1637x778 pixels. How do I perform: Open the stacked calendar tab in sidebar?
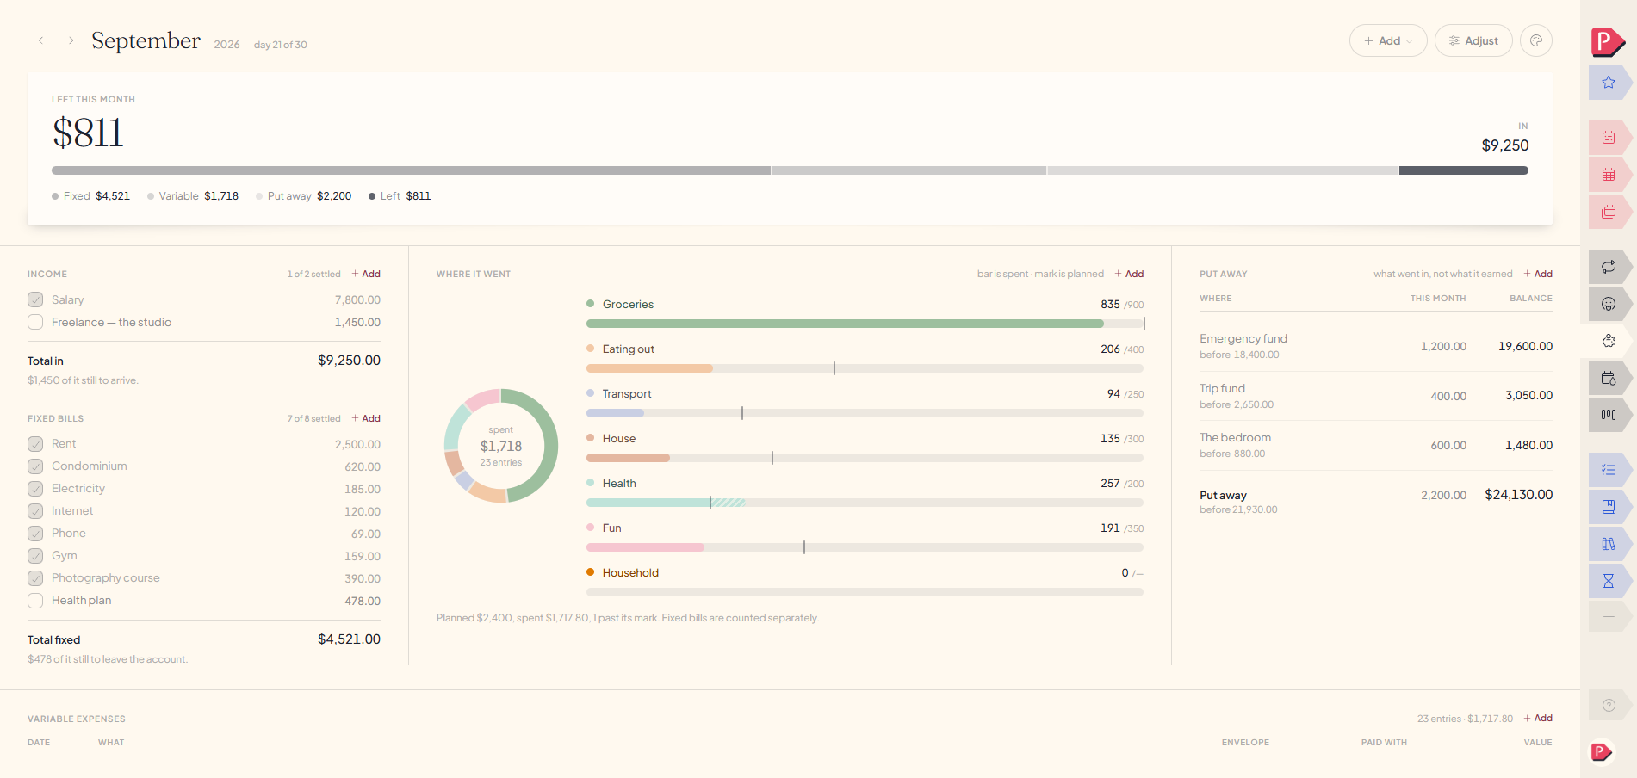click(1609, 212)
